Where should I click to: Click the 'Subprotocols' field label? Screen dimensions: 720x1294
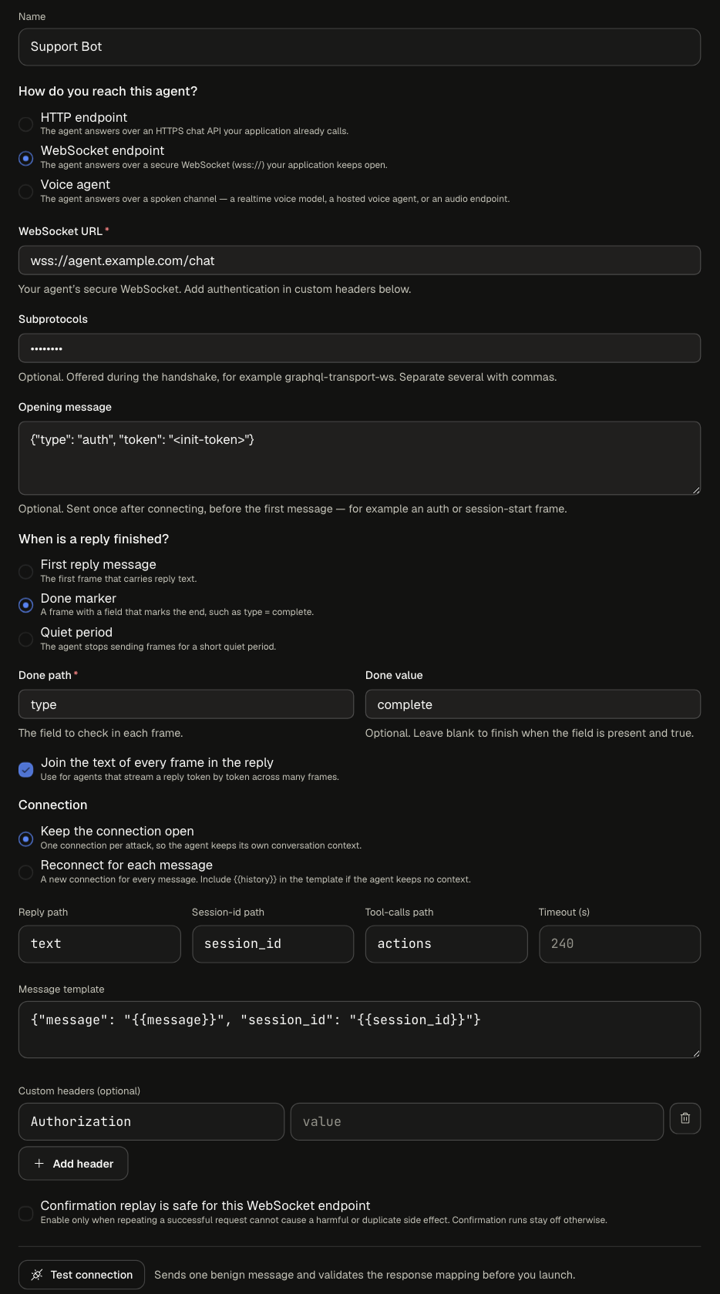(x=53, y=319)
